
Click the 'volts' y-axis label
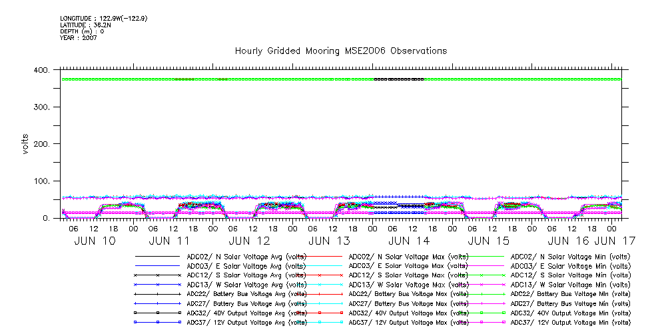25,143
